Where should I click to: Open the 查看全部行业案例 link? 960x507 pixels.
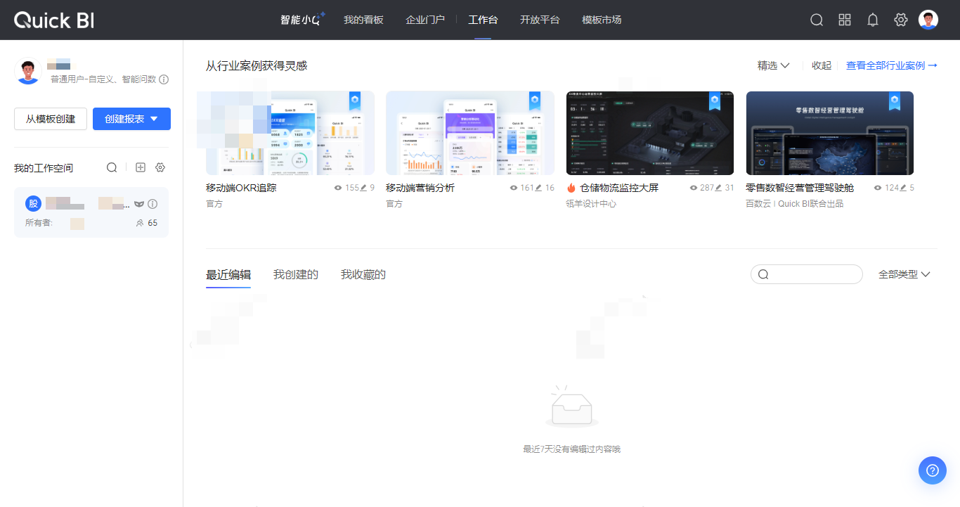click(x=892, y=65)
